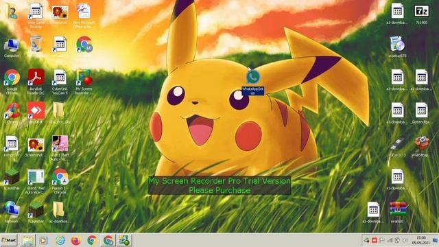Open the Recycle Bin icon
439x247 pixels.
coord(36,44)
